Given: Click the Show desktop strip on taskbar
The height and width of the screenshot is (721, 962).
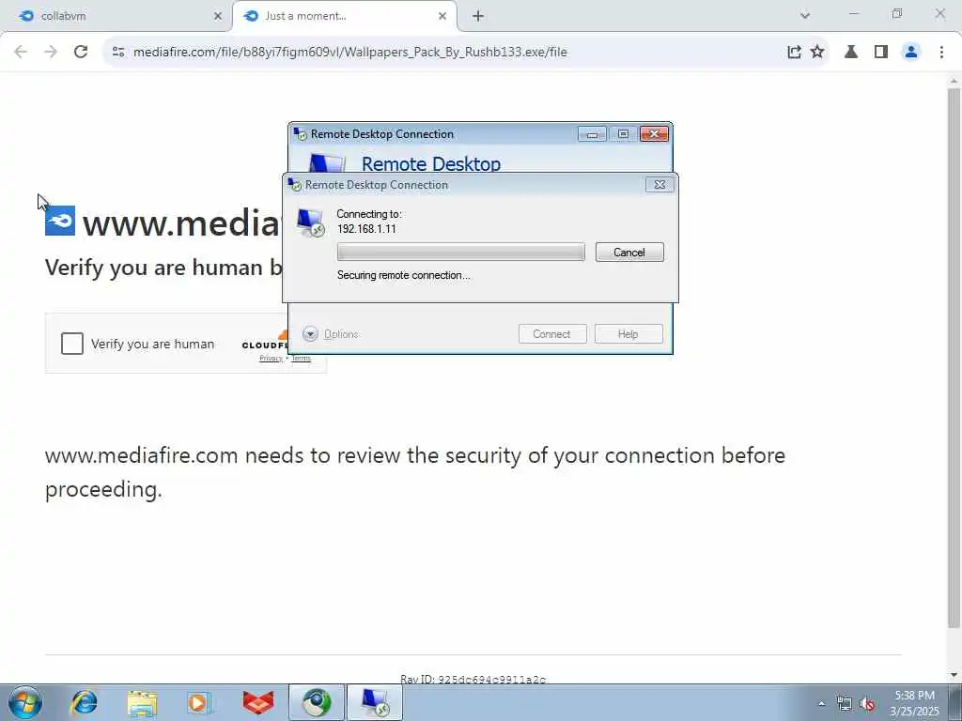Looking at the screenshot, I should (x=954, y=702).
